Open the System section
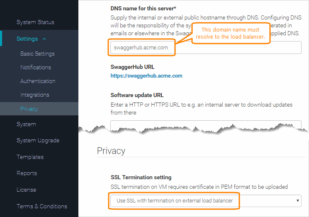The height and width of the screenshot is (217, 309). coord(26,124)
